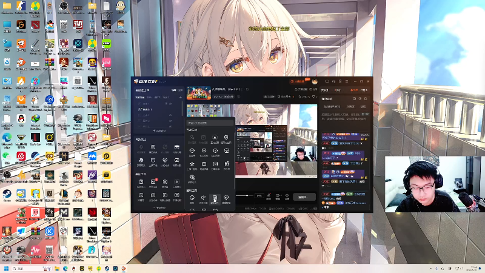Open Steam from the taskbar

pos(107,268)
